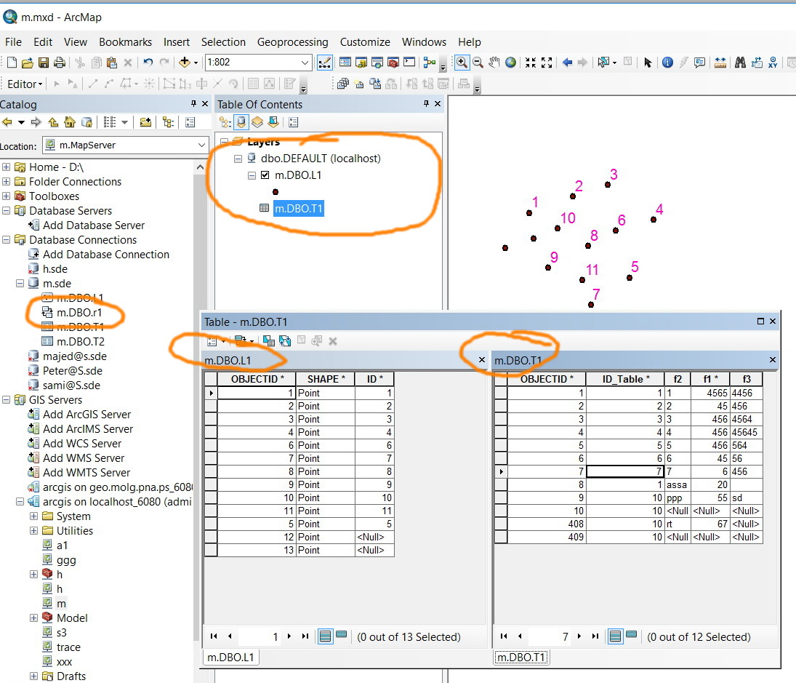Open the Catalog Location dropdown

click(201, 145)
